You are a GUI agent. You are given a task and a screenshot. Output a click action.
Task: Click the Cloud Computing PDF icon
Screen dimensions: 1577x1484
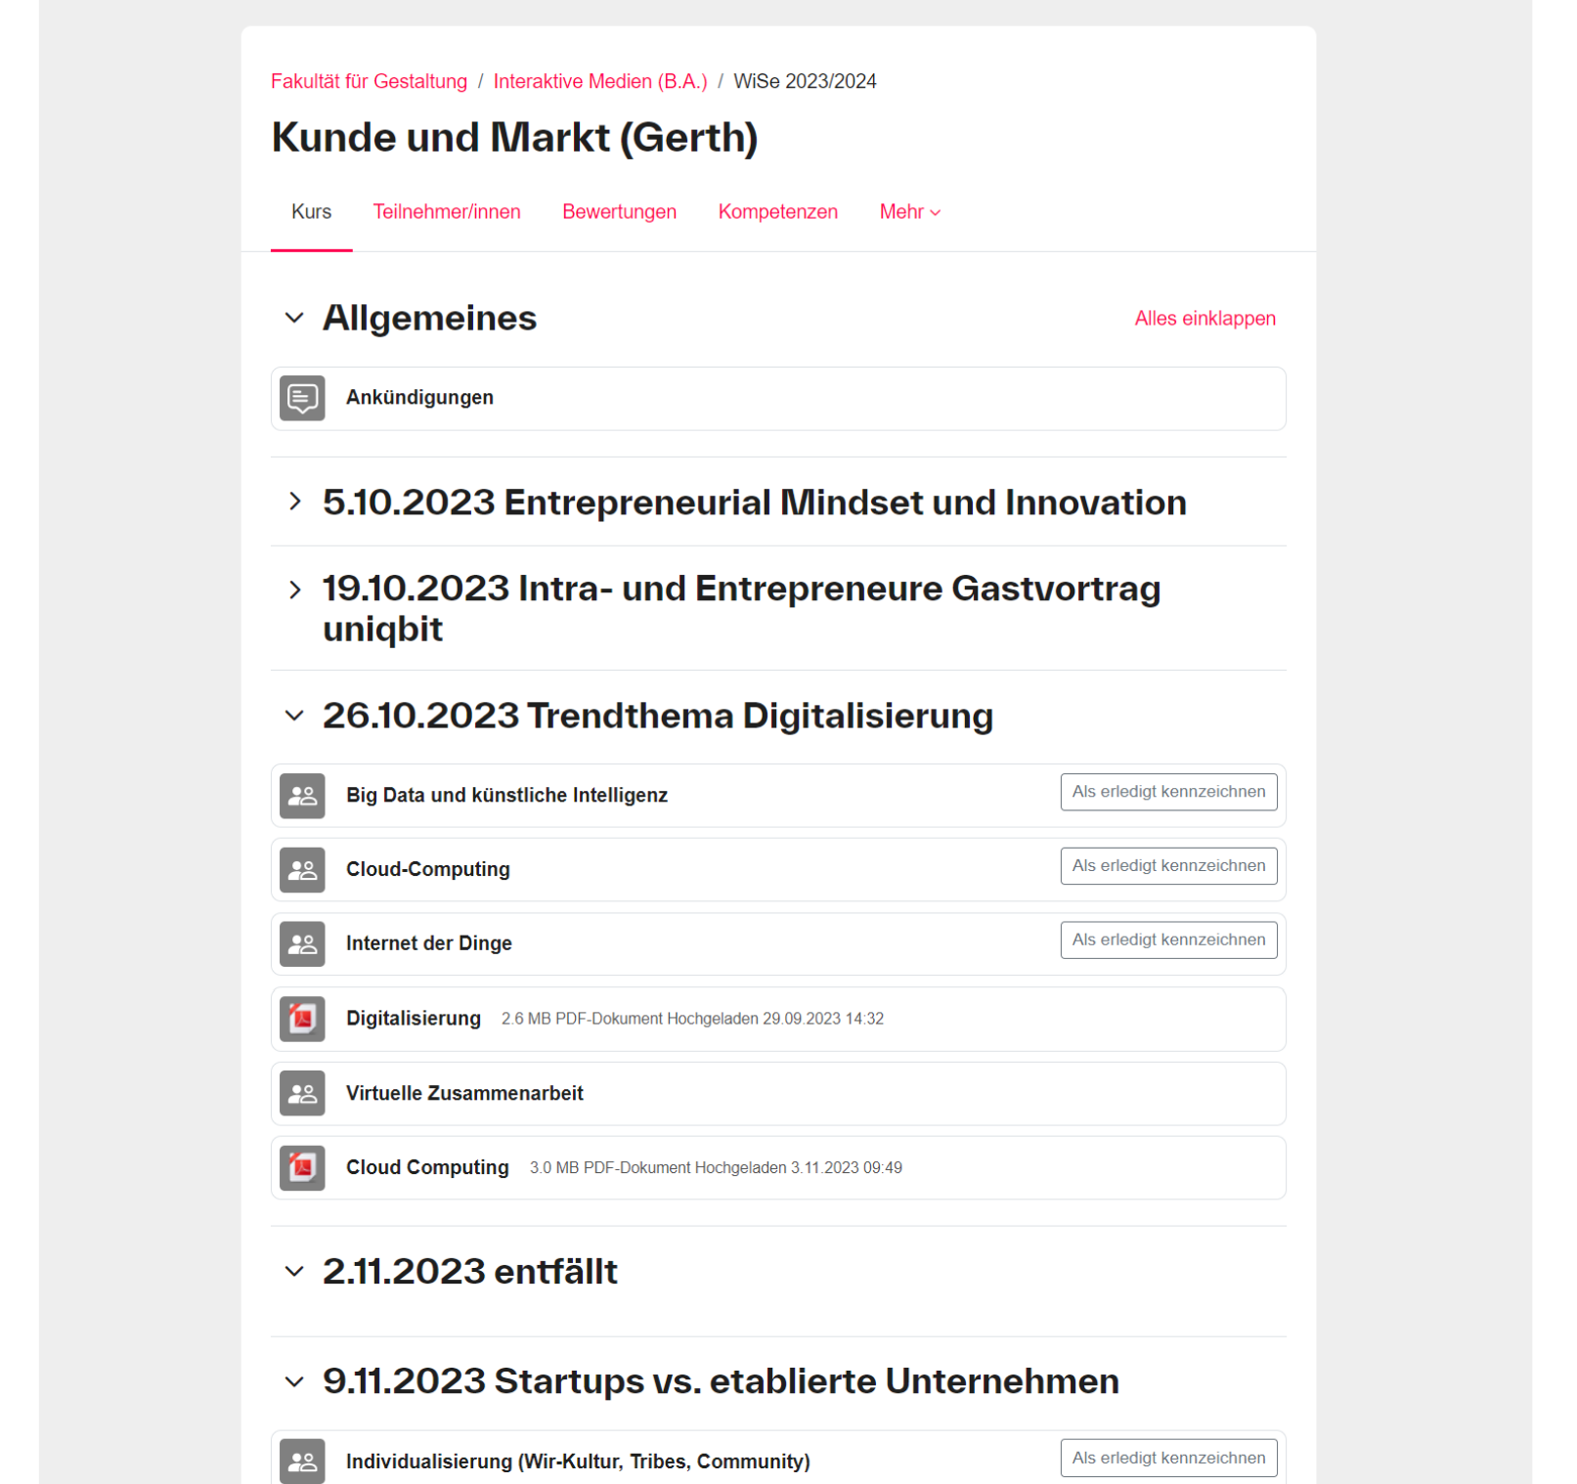click(302, 1168)
